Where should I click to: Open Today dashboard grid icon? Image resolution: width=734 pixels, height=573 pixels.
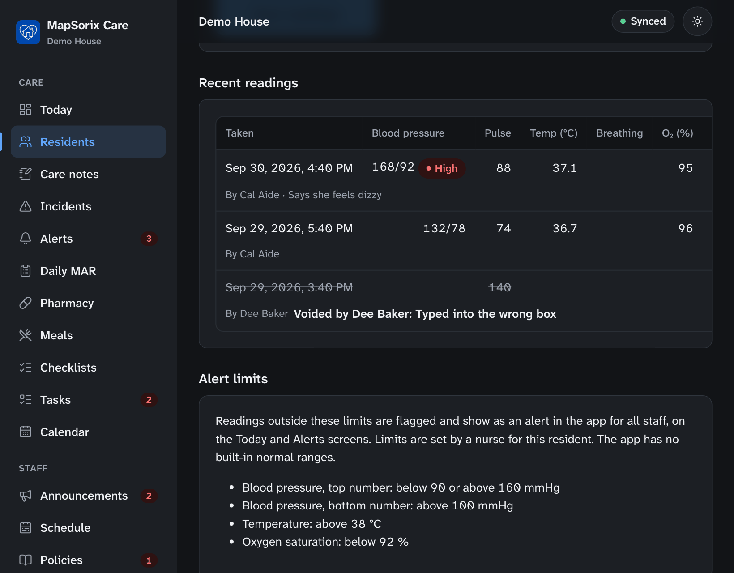click(26, 110)
